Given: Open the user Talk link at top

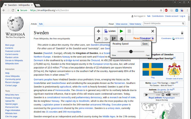Looking at the screenshot, I should tap(149, 16).
